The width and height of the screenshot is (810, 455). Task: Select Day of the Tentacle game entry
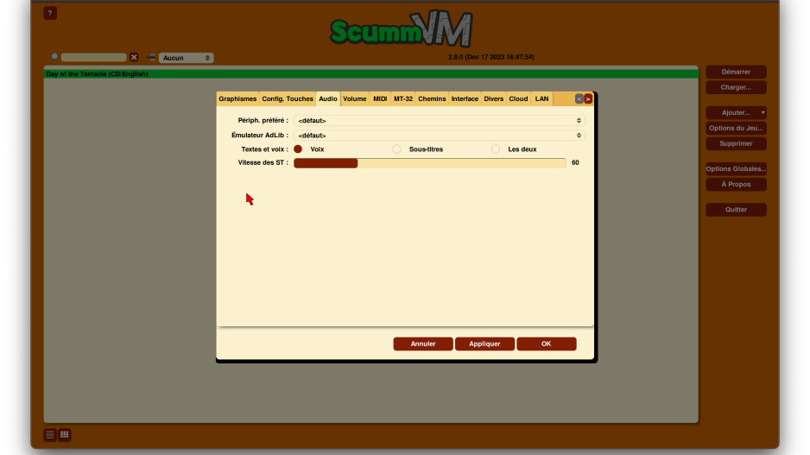pyautogui.click(x=371, y=74)
